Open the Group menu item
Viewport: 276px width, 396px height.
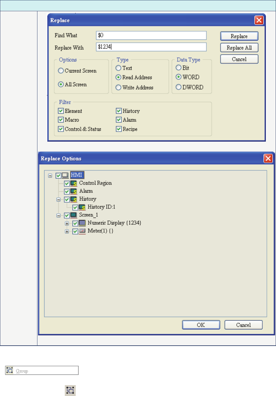42,370
